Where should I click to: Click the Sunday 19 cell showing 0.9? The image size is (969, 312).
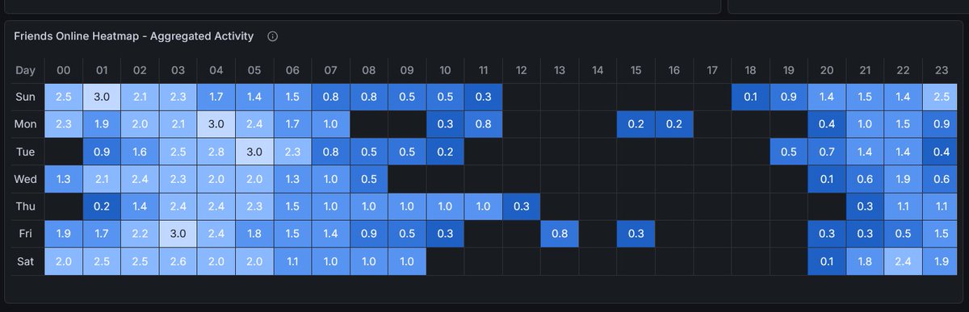coord(788,97)
